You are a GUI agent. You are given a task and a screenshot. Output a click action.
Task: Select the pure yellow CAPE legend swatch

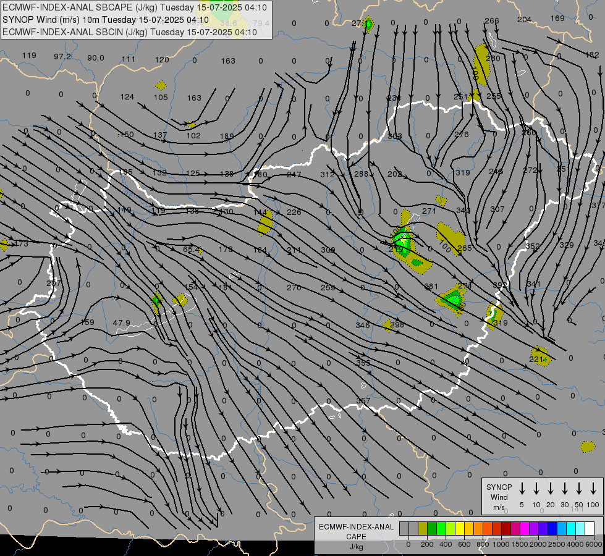(460, 529)
